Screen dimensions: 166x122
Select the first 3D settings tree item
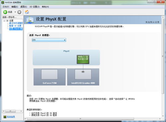tap(16, 23)
